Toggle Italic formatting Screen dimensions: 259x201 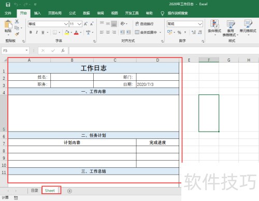(37, 32)
